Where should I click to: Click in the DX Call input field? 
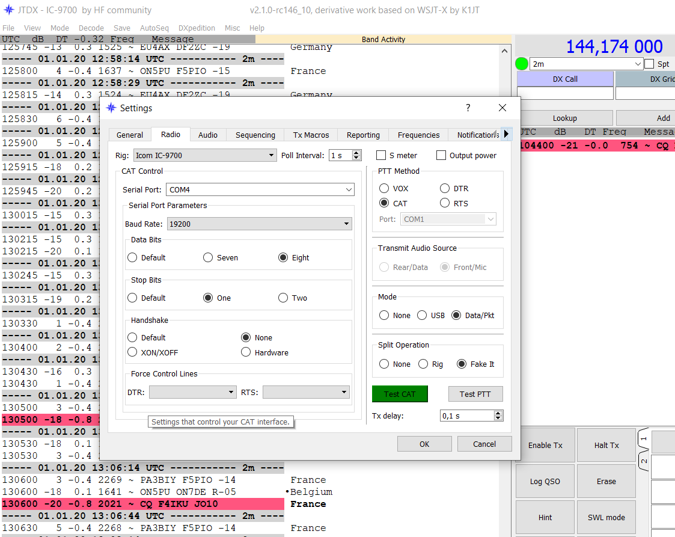click(x=565, y=93)
